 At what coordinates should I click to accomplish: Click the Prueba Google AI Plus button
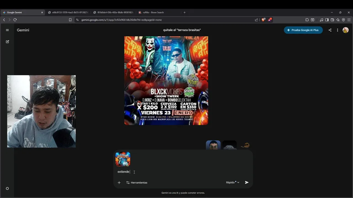303,30
